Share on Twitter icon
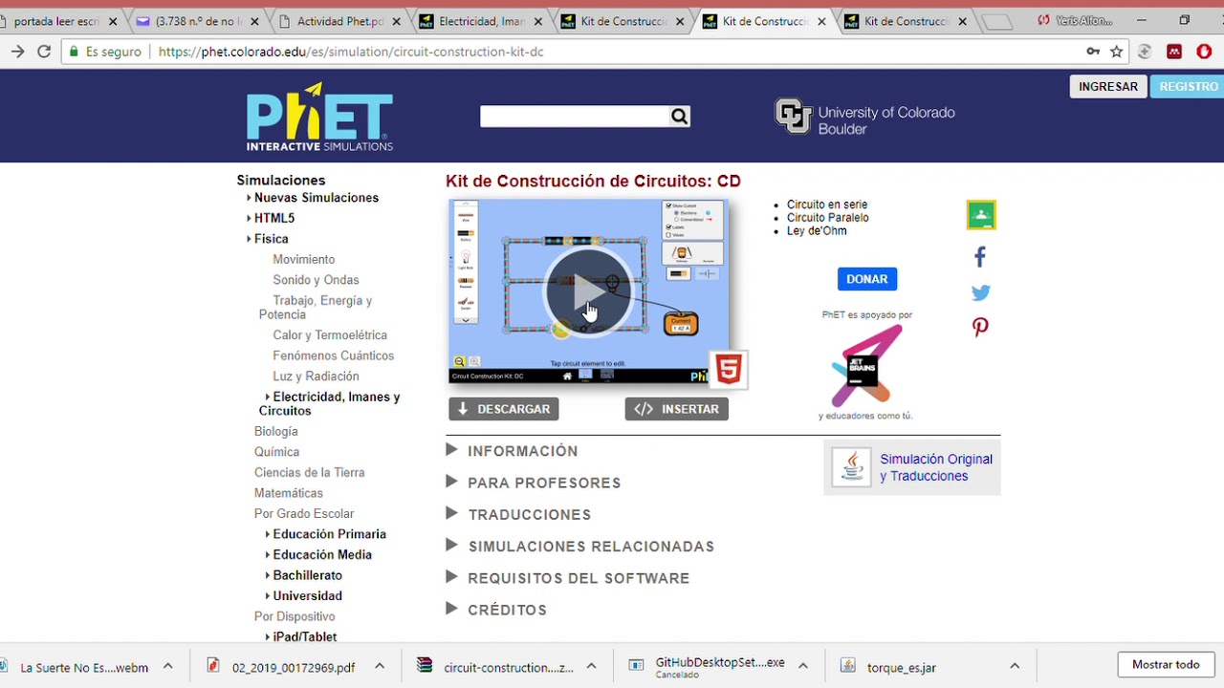The width and height of the screenshot is (1224, 688). [x=980, y=292]
